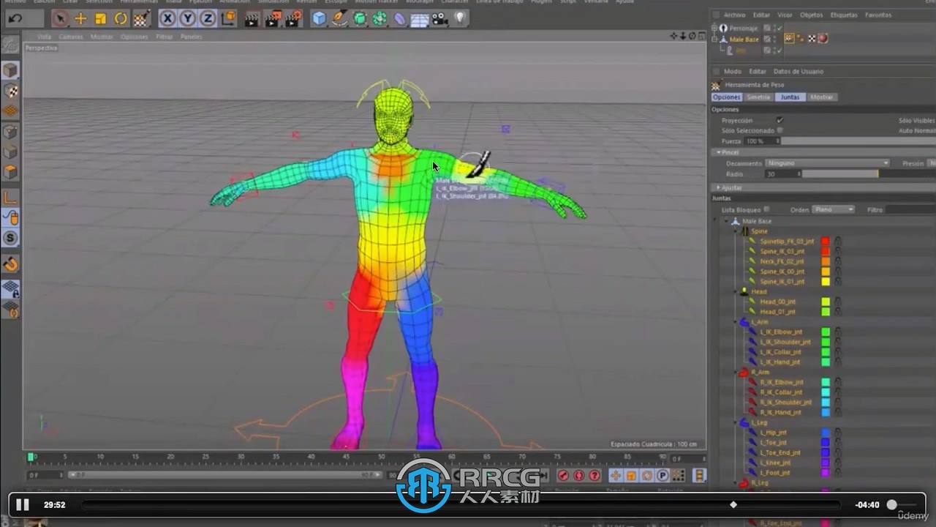Add Cube primitive from toolbar

(320, 19)
